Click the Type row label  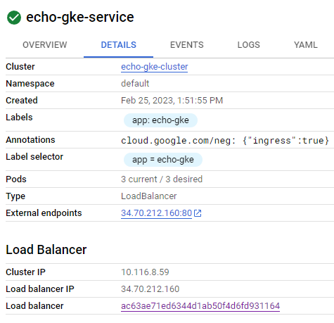tap(15, 196)
